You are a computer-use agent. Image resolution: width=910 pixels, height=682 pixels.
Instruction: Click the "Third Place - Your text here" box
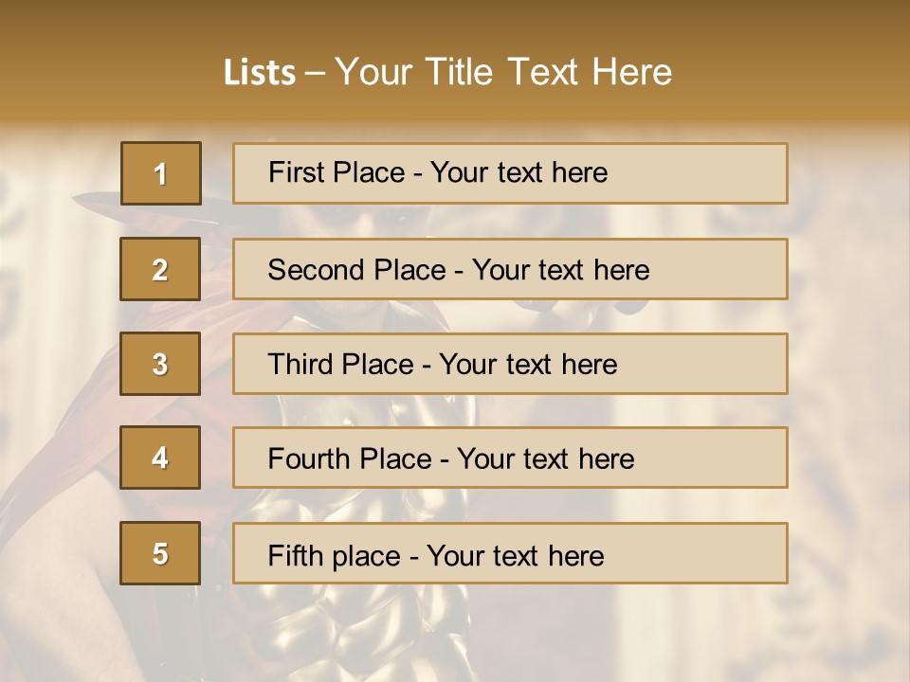coord(510,364)
